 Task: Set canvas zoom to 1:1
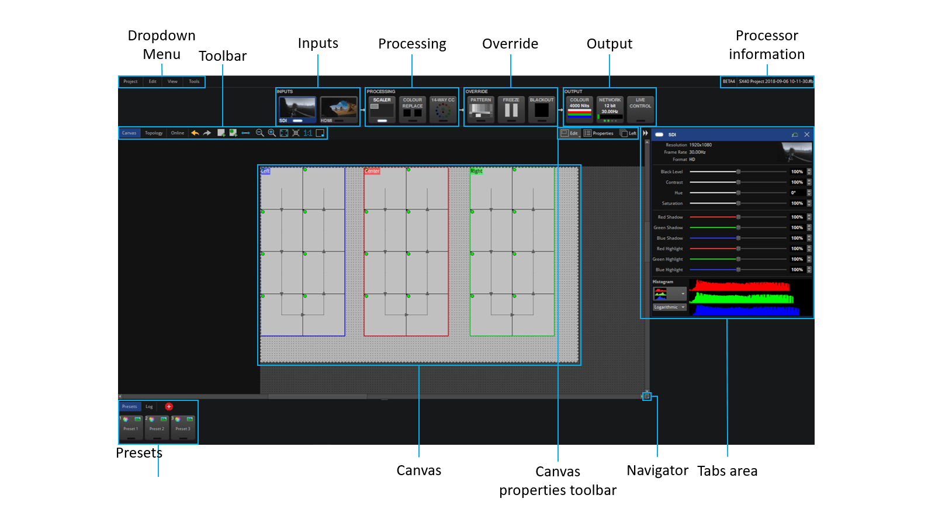[307, 133]
